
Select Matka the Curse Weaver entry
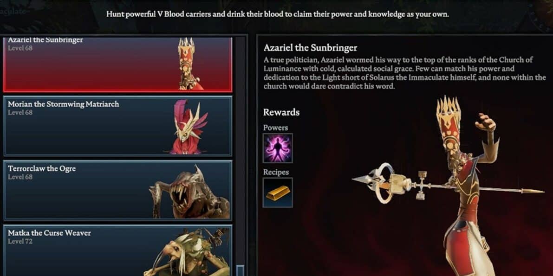(x=118, y=250)
